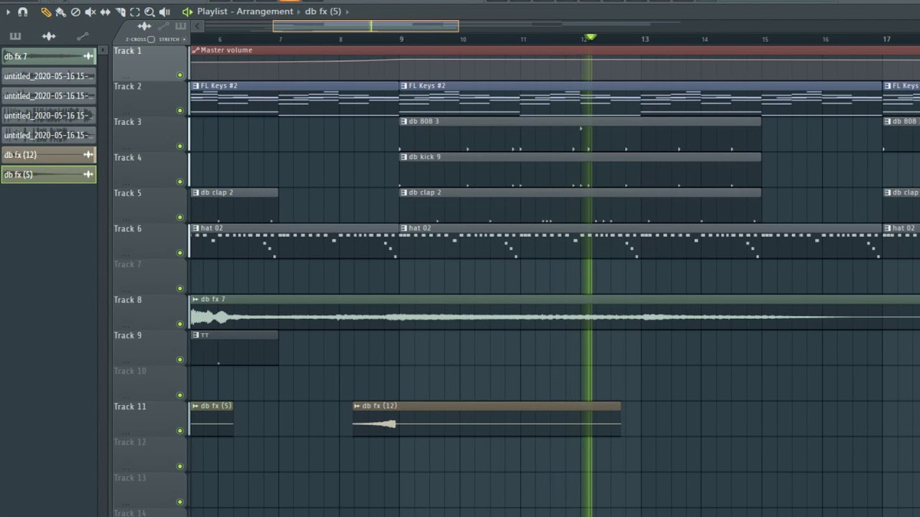The image size is (920, 517).
Task: Click bar 9 on the timeline ruler
Action: [402, 39]
